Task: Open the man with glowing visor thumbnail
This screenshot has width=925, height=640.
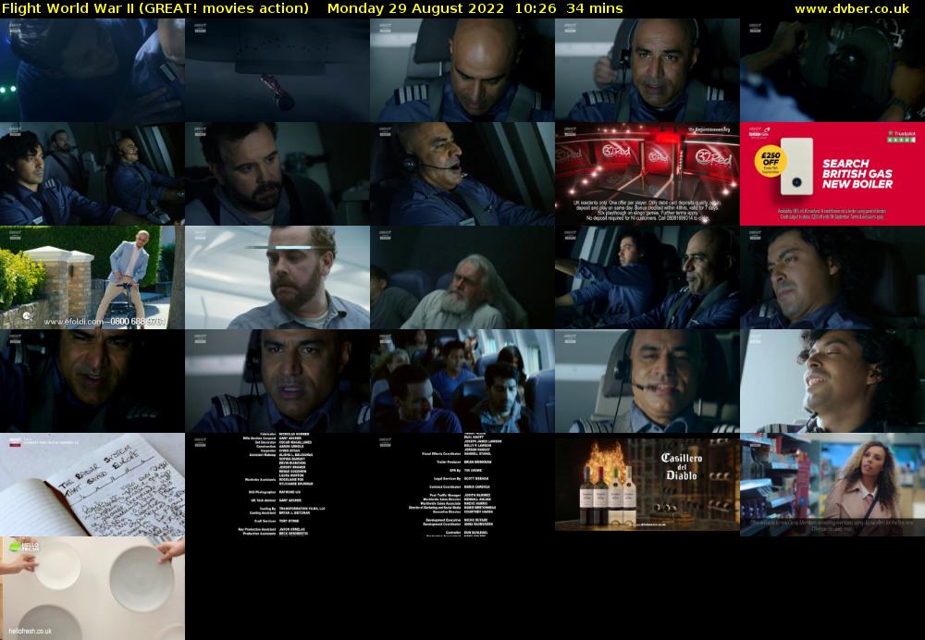Action: pyautogui.click(x=277, y=277)
